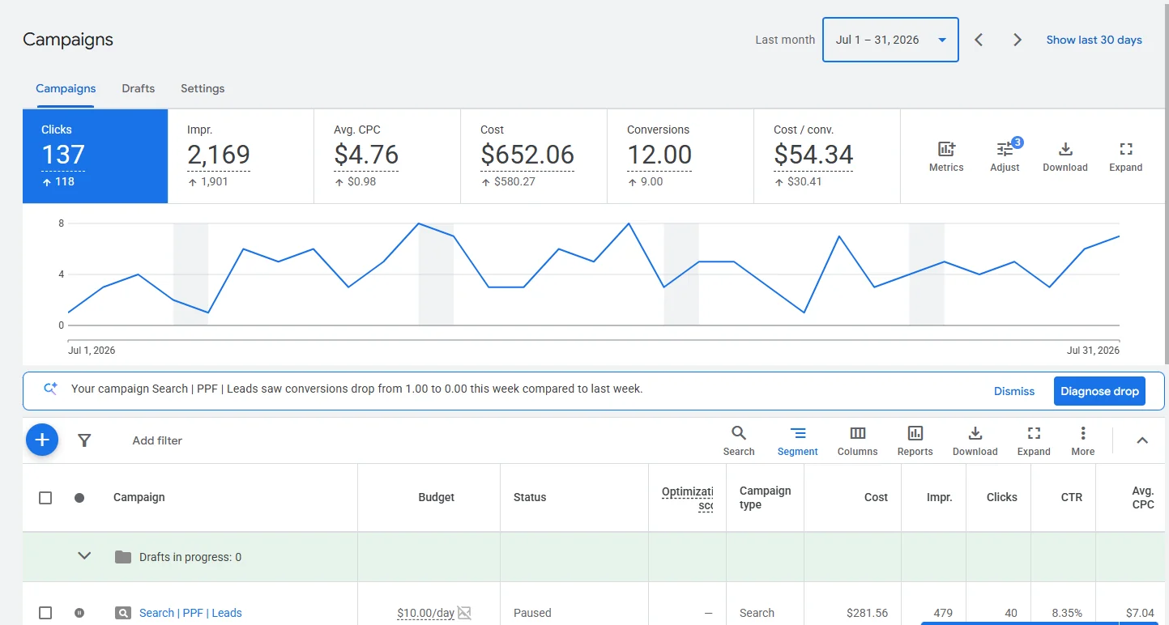Open the Jul 1 – 31, 2026 date dropdown

coord(890,40)
